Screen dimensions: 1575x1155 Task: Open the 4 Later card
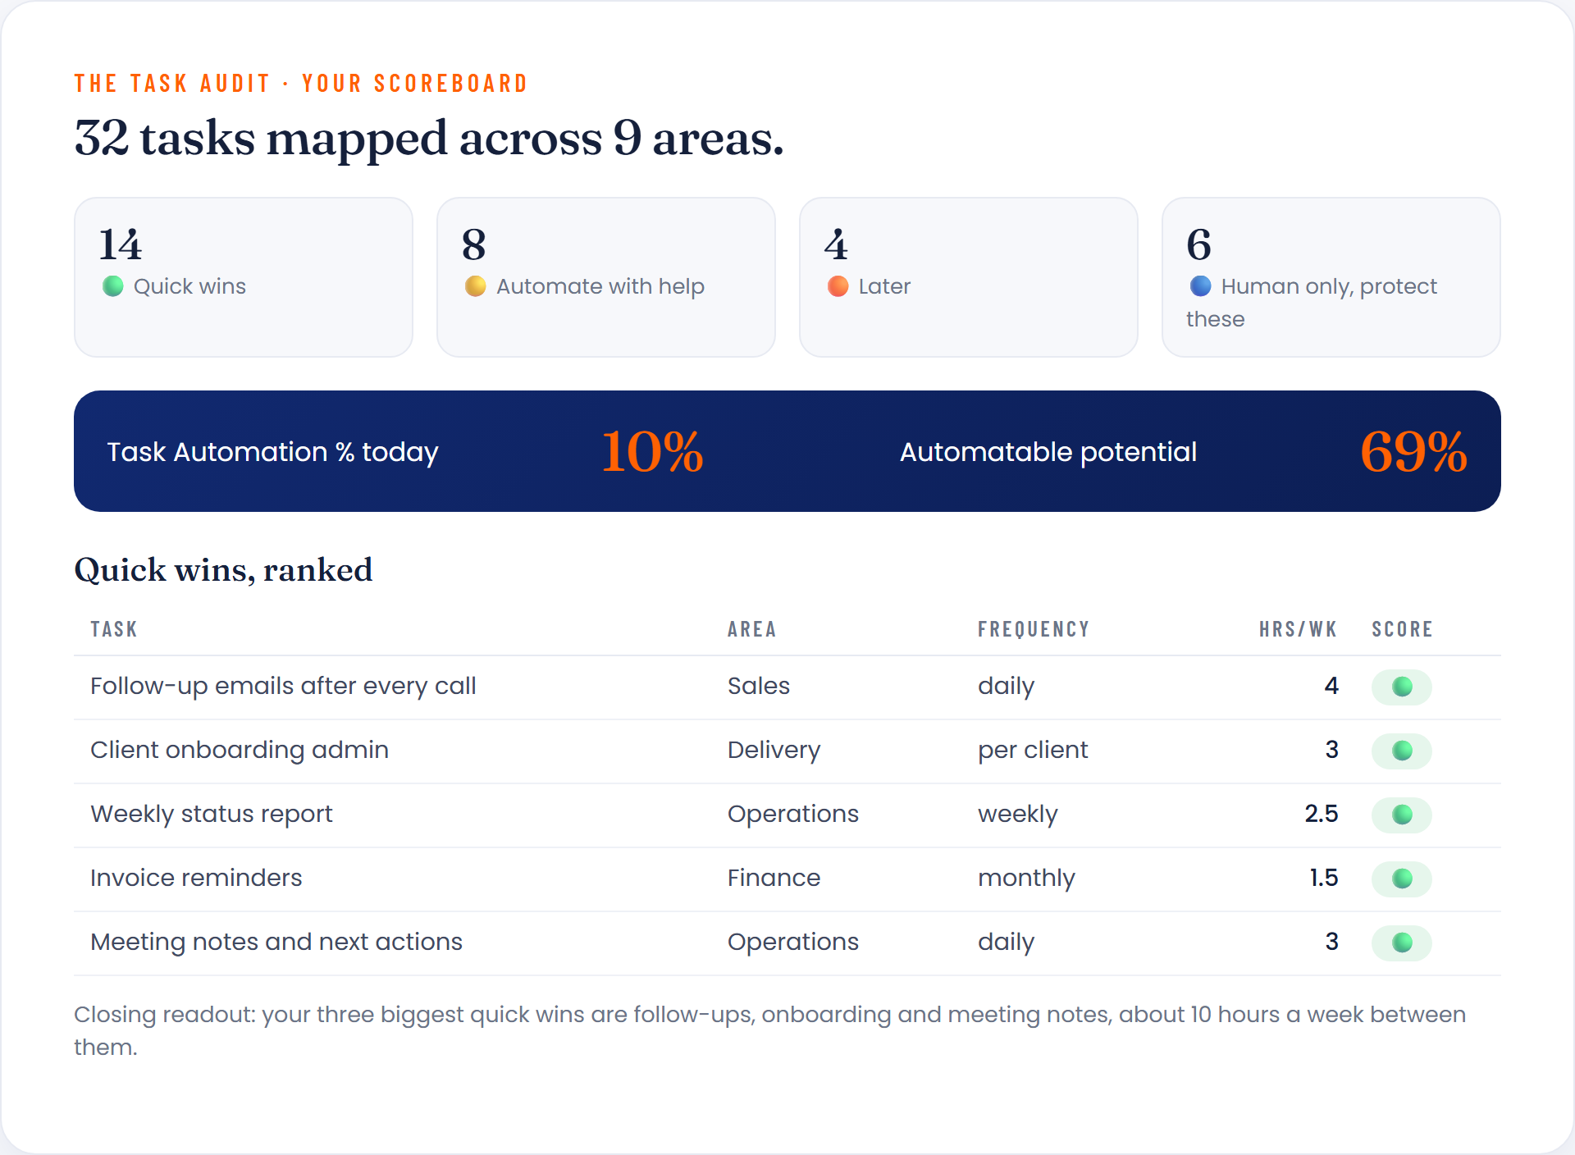coord(969,277)
